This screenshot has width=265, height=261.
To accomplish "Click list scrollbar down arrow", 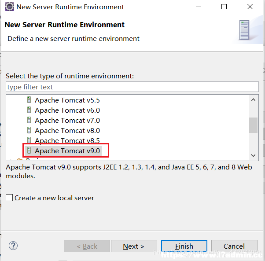I will (253, 155).
